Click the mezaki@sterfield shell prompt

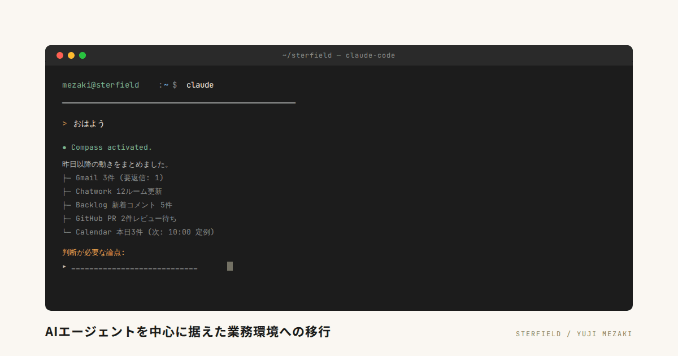(101, 85)
